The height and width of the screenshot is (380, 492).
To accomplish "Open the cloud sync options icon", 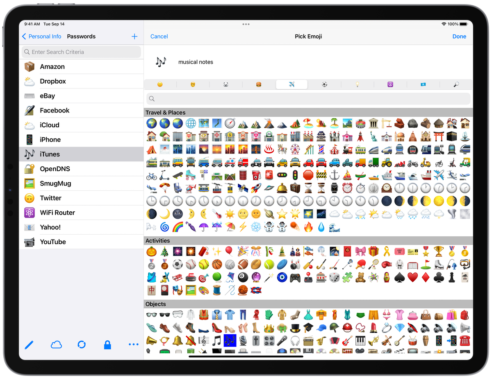I will pos(56,345).
